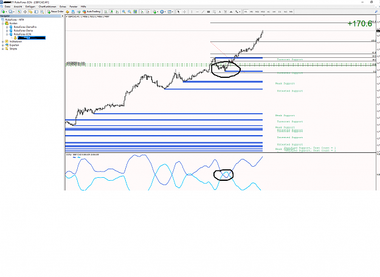Image resolution: width=380 pixels, height=277 pixels.
Task: Click the +170.6 profit label
Action: click(x=360, y=24)
